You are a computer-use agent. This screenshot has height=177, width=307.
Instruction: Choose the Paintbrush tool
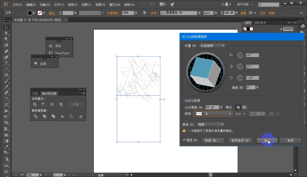[6, 81]
